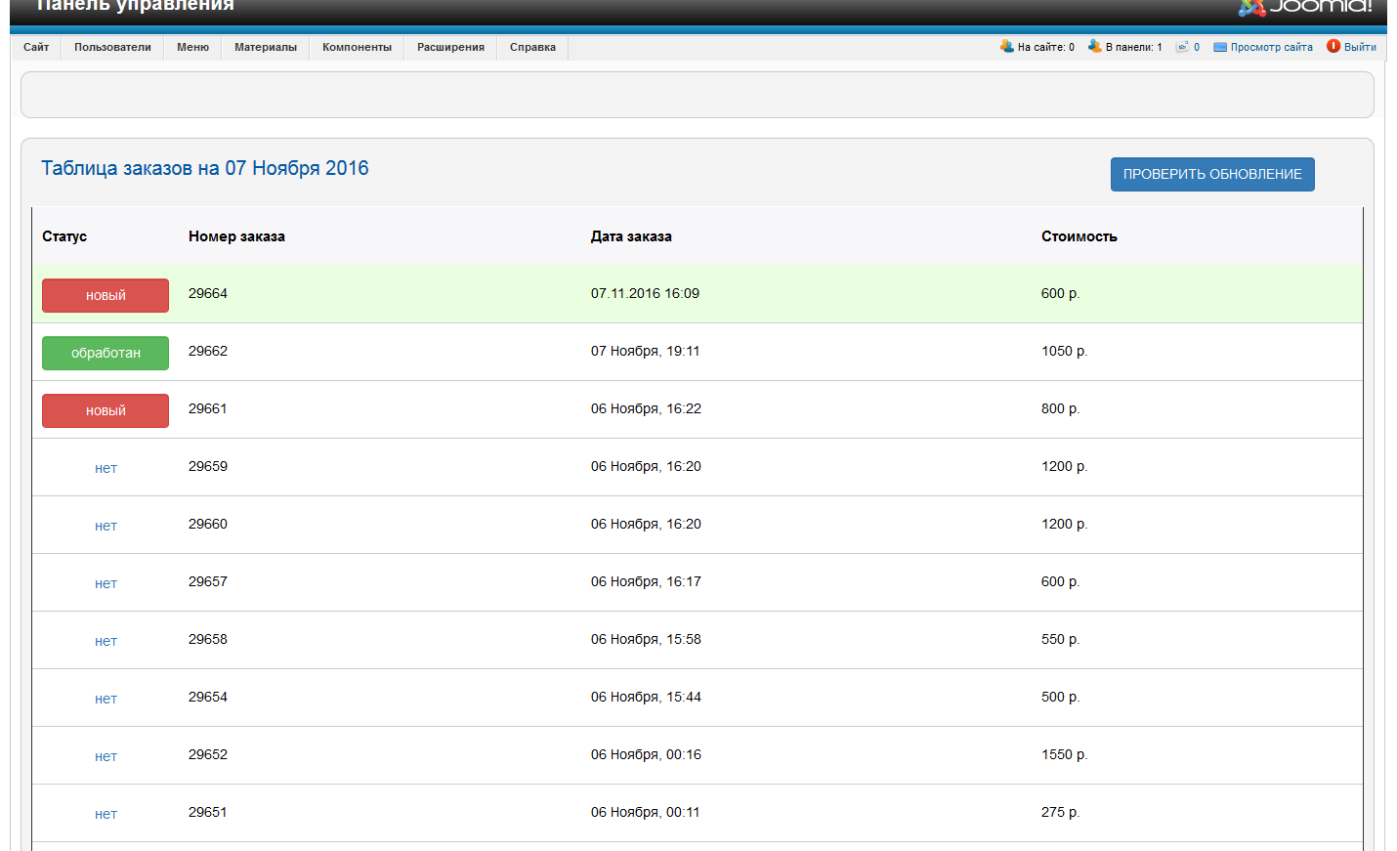Image resolution: width=1397 pixels, height=851 pixels.
Task: Expand the Компоненты dropdown menu
Action: [357, 47]
